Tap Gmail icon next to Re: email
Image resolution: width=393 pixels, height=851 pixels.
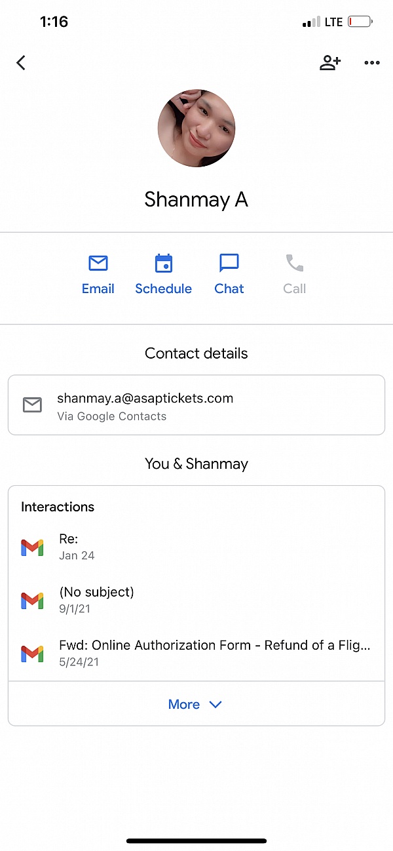click(x=32, y=547)
